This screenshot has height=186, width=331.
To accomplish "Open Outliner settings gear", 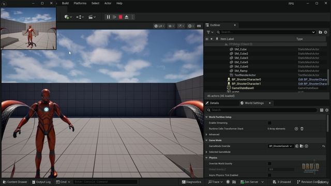I will (x=325, y=32).
